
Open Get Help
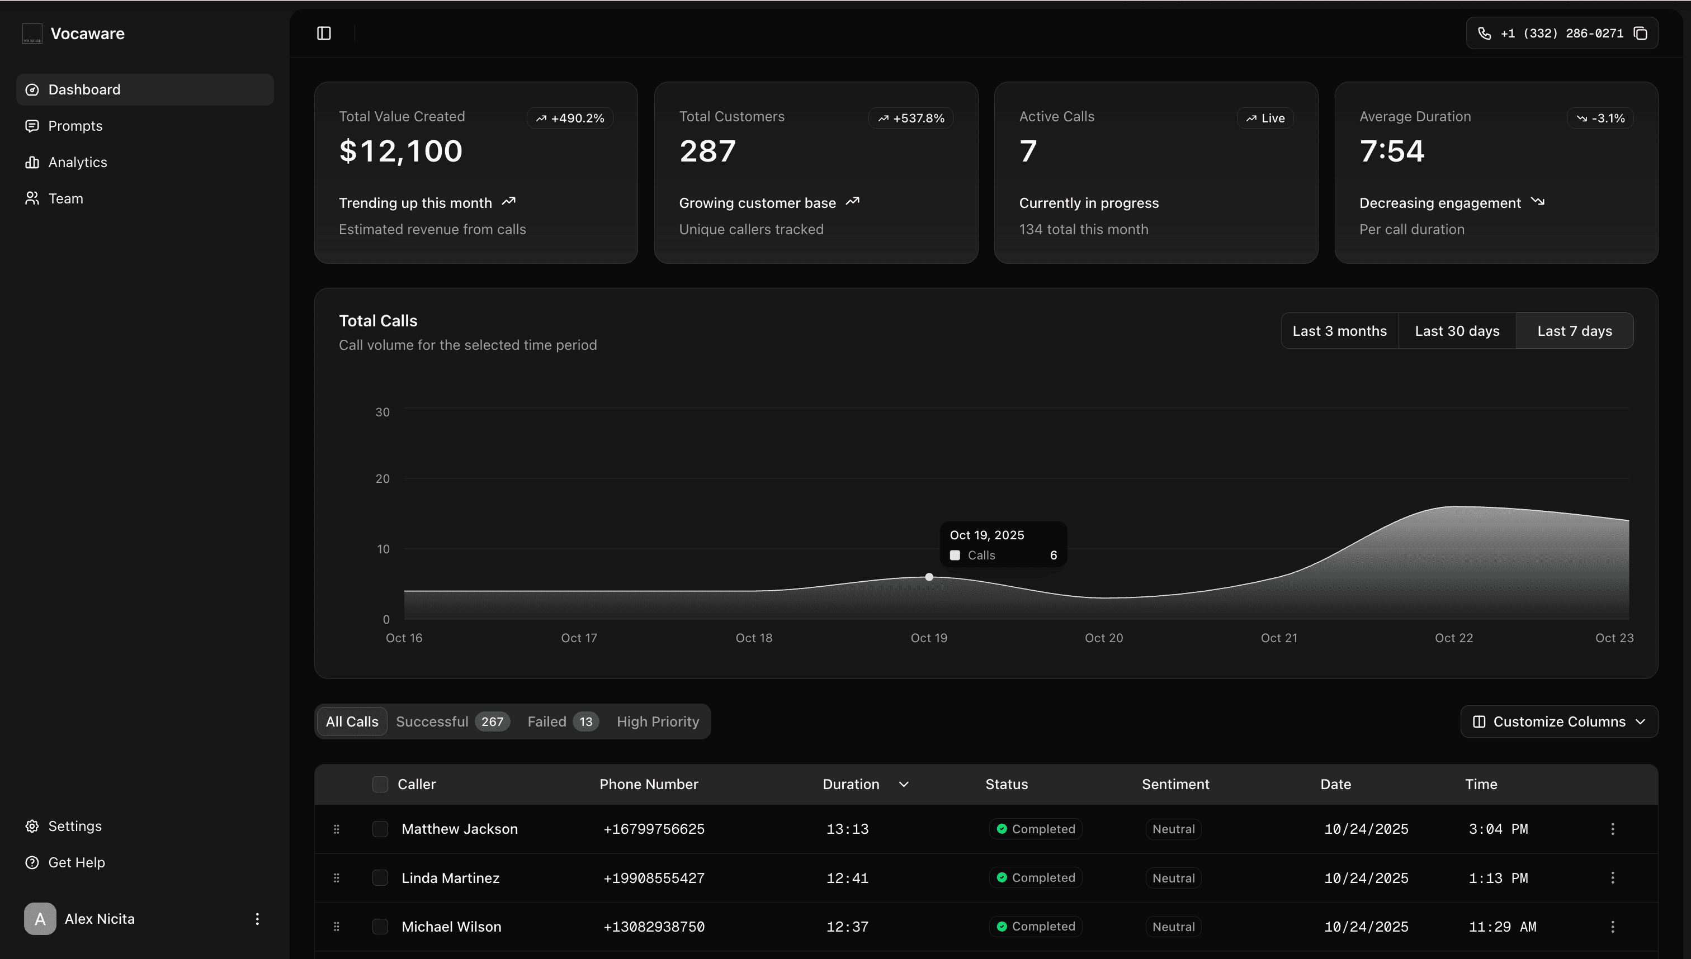(77, 862)
